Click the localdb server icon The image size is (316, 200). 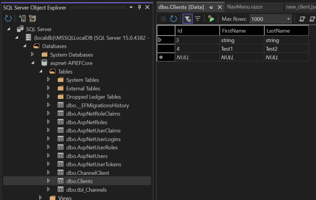(28, 37)
